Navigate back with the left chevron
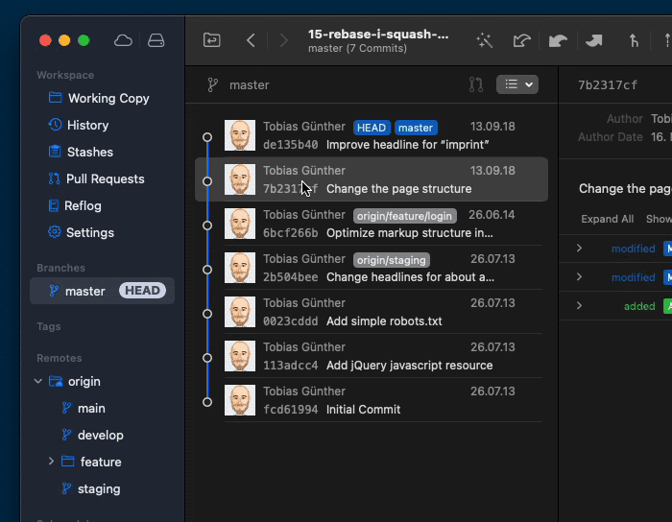672x522 pixels. tap(252, 40)
